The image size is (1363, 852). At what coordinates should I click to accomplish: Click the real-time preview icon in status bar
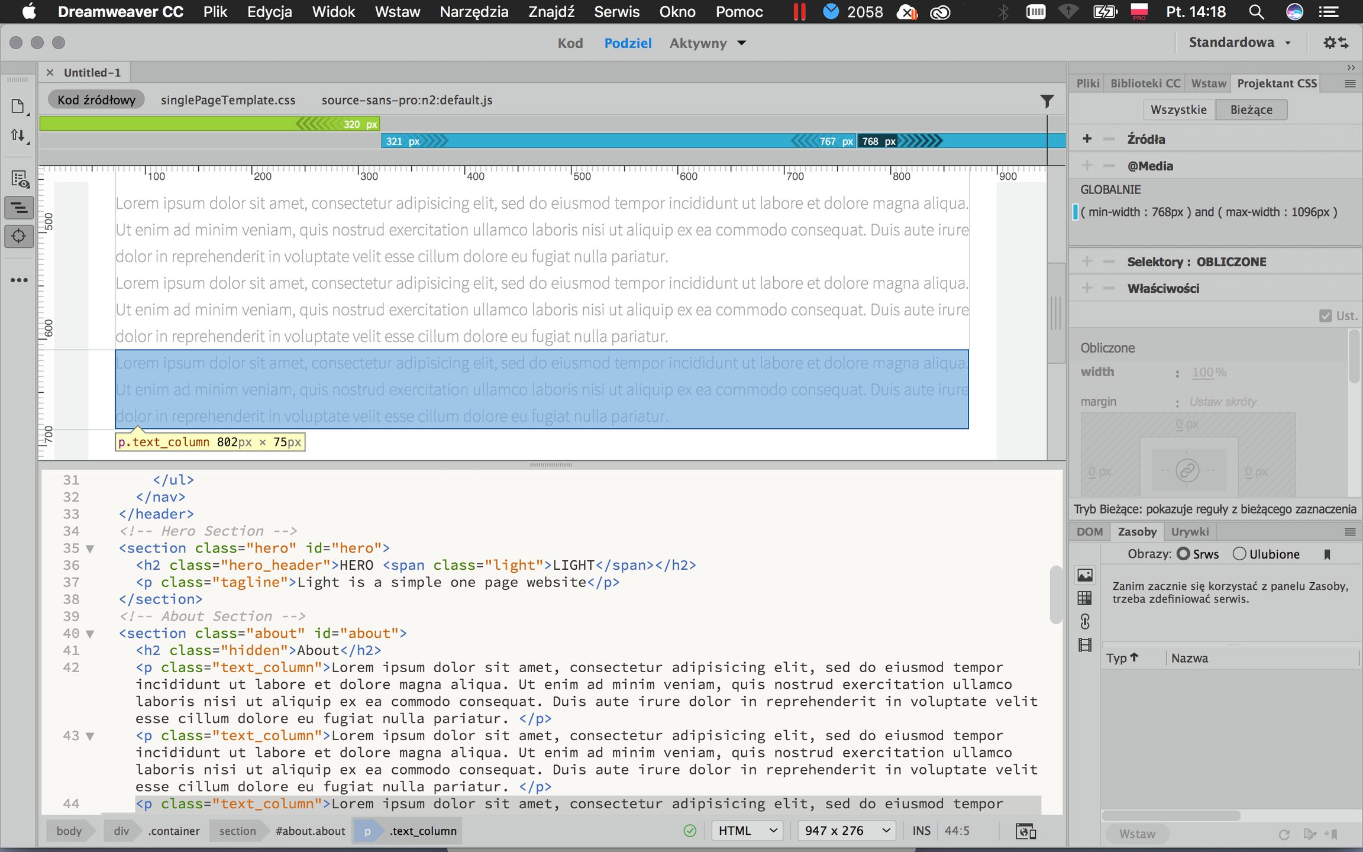[1025, 831]
